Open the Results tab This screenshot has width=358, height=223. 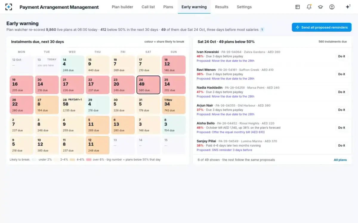point(222,7)
